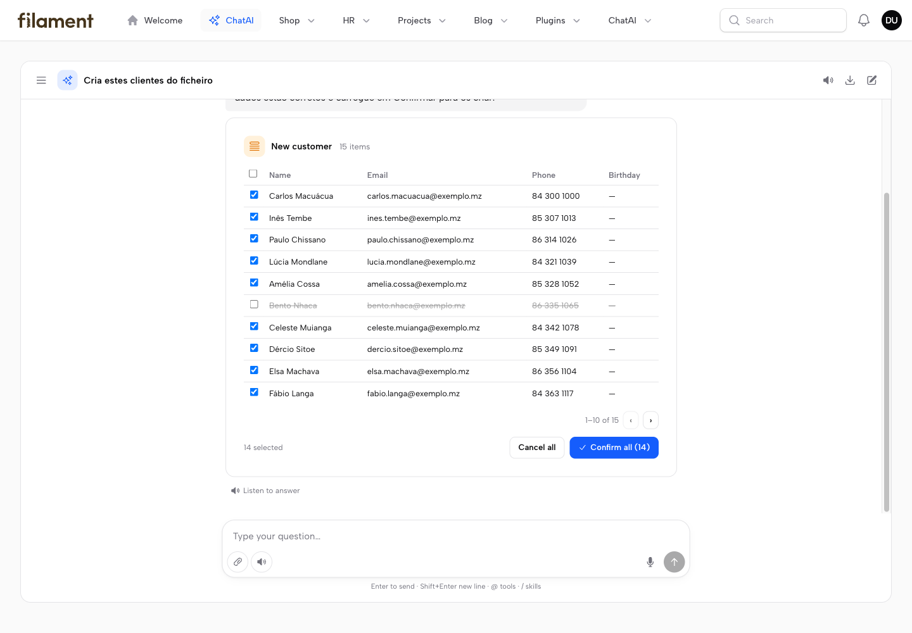Select the active ChatAI nav tab

(x=231, y=20)
